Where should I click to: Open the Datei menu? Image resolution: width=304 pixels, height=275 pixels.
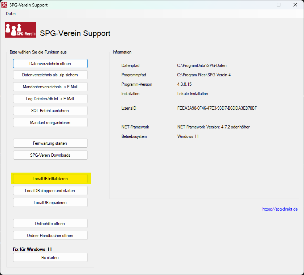coord(11,14)
